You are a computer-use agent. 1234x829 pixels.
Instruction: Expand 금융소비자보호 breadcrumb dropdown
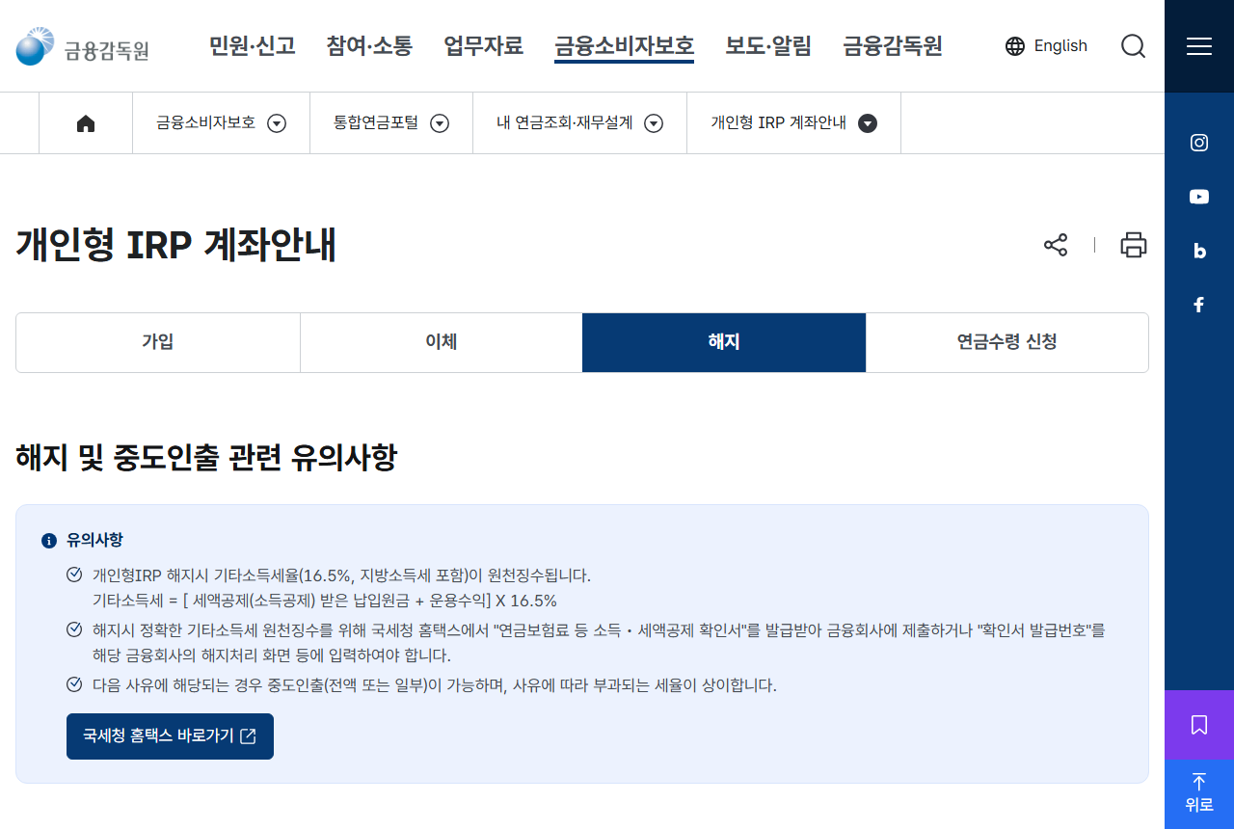277,123
